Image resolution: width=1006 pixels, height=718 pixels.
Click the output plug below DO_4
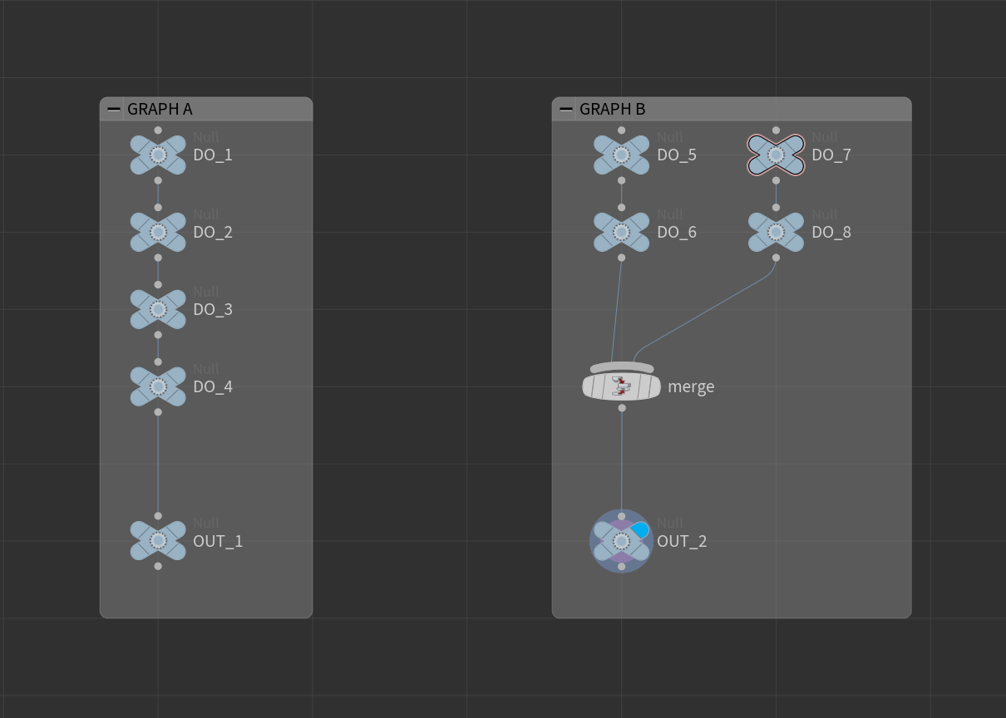click(x=157, y=411)
